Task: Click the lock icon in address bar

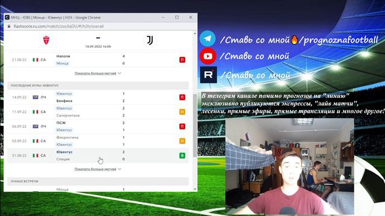Action: pyautogui.click(x=9, y=26)
